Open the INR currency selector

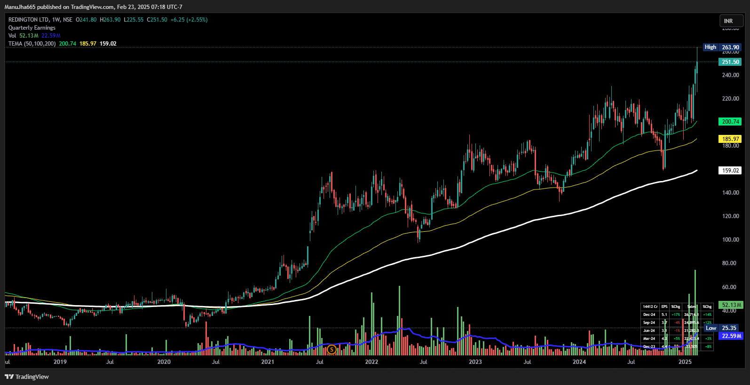731,21
